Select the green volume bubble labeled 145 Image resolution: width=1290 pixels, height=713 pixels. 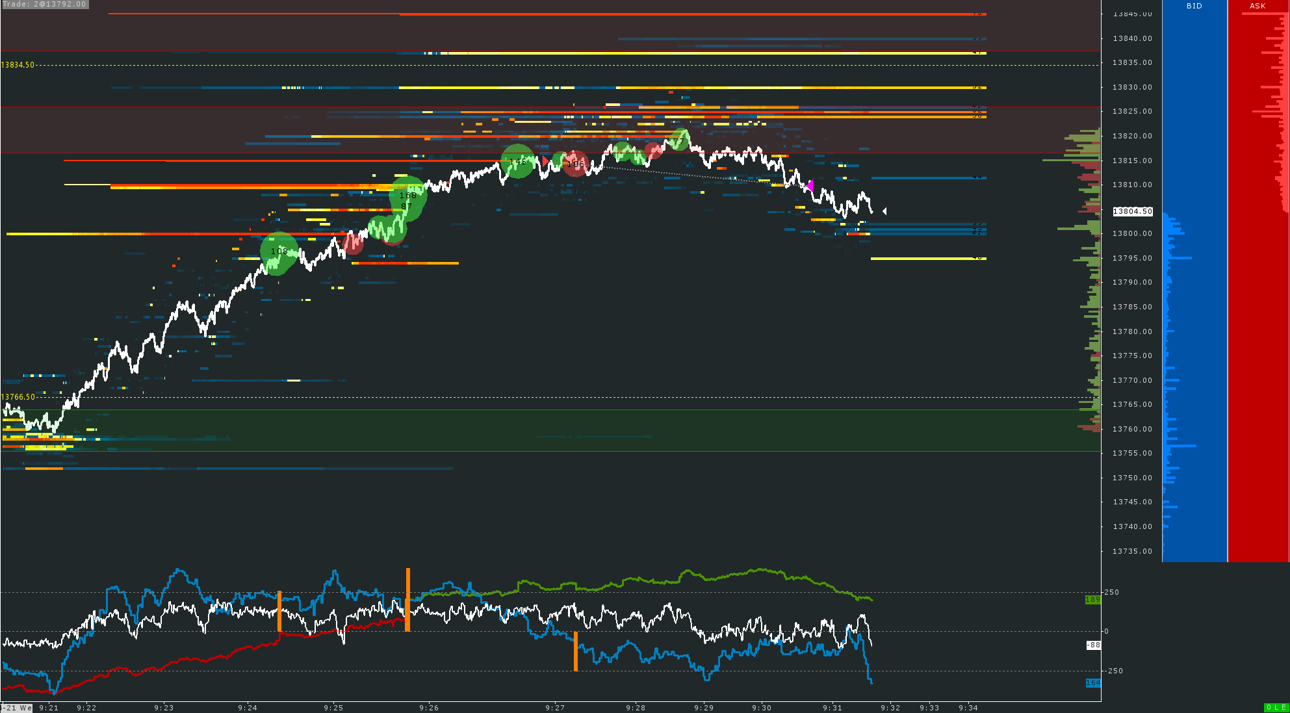click(518, 161)
